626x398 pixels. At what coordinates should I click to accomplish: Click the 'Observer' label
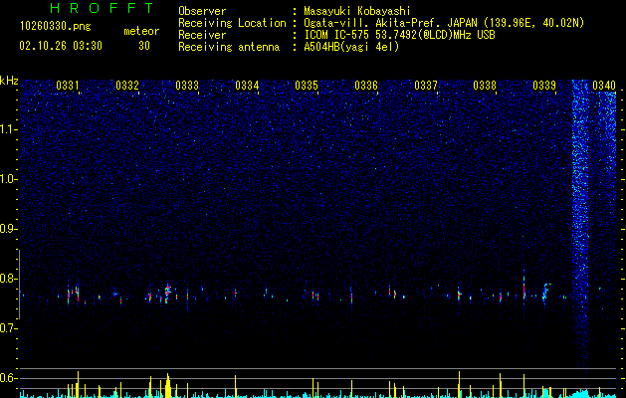[202, 11]
